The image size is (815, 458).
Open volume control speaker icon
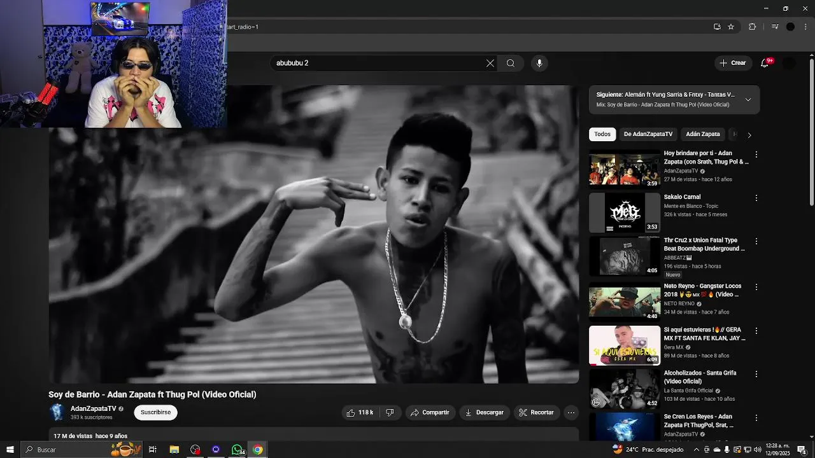point(758,450)
